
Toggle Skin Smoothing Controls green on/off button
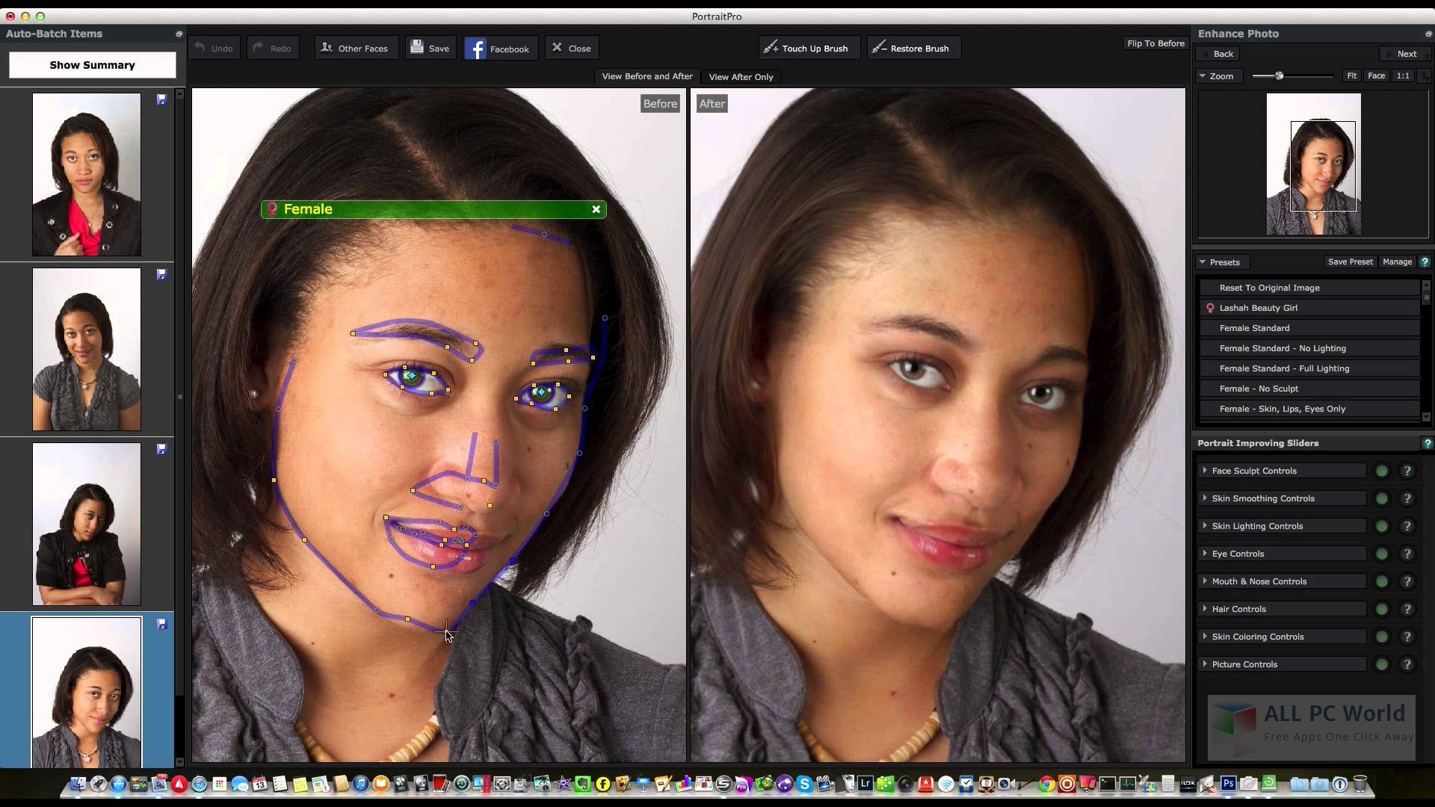pos(1382,498)
